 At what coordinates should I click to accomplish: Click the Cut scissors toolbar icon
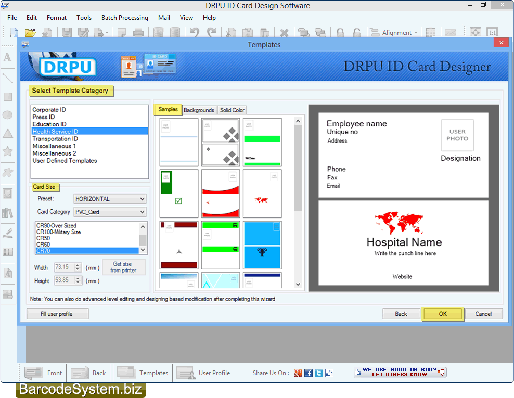click(x=231, y=32)
